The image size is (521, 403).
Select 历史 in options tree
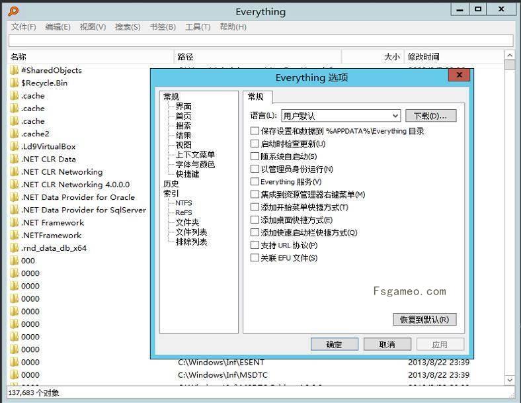point(171,184)
